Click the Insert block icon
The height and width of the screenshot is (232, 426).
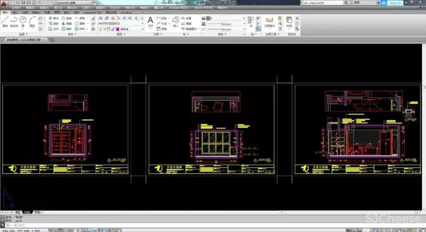[176, 20]
